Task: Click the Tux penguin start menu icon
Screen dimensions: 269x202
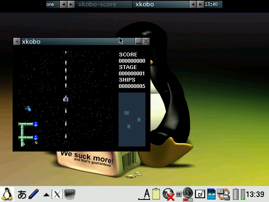Action: pyautogui.click(x=7, y=194)
